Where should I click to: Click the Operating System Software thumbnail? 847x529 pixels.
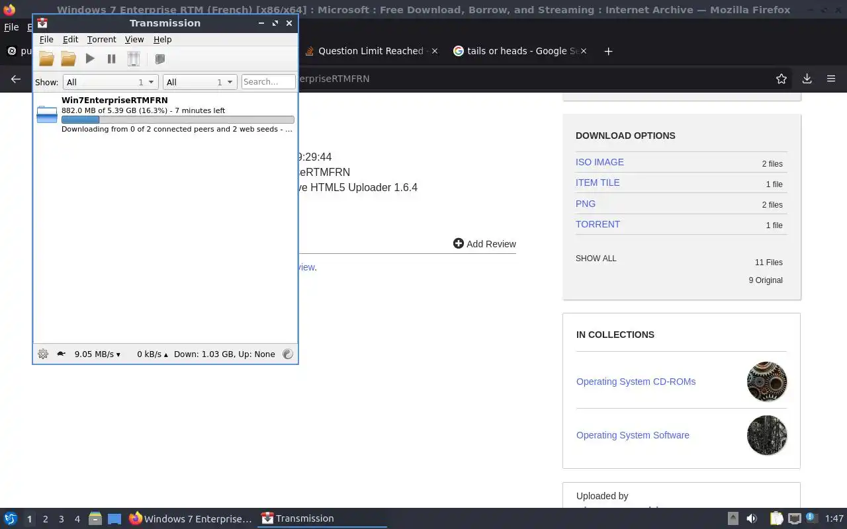click(767, 435)
